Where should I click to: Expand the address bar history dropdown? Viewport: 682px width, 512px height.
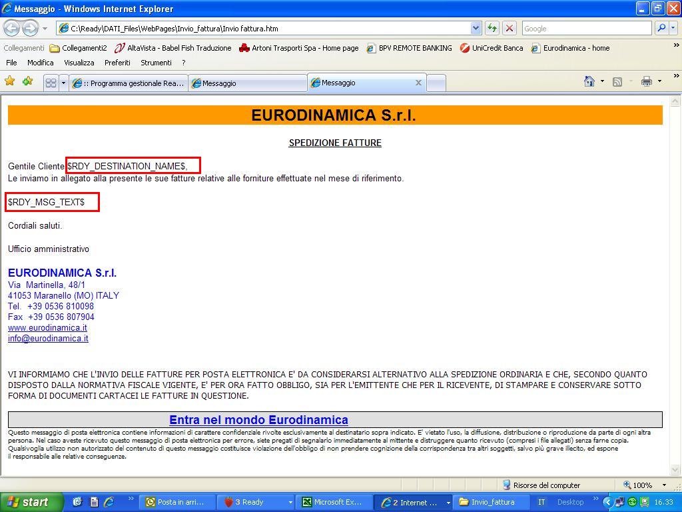476,29
